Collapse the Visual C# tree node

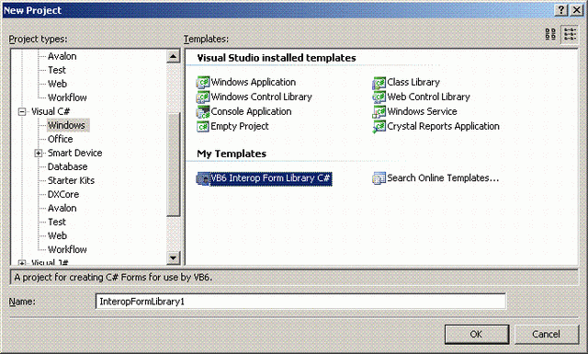pos(22,111)
